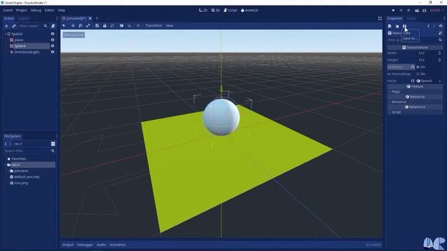This screenshot has height=251, width=447.
Task: Open the Project menu
Action: pyautogui.click(x=22, y=10)
